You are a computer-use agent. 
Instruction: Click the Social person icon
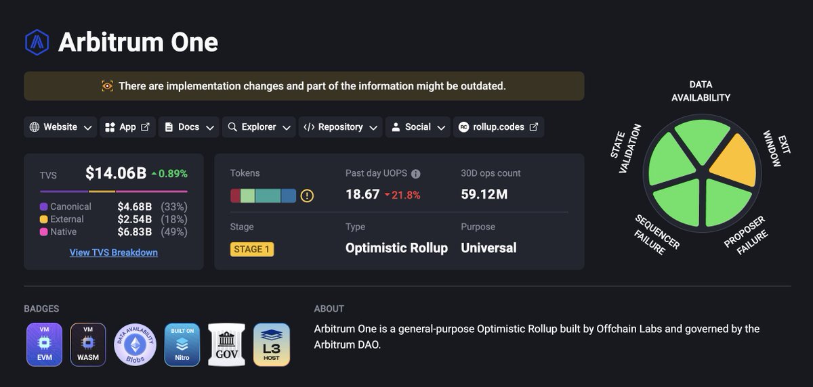(x=396, y=127)
